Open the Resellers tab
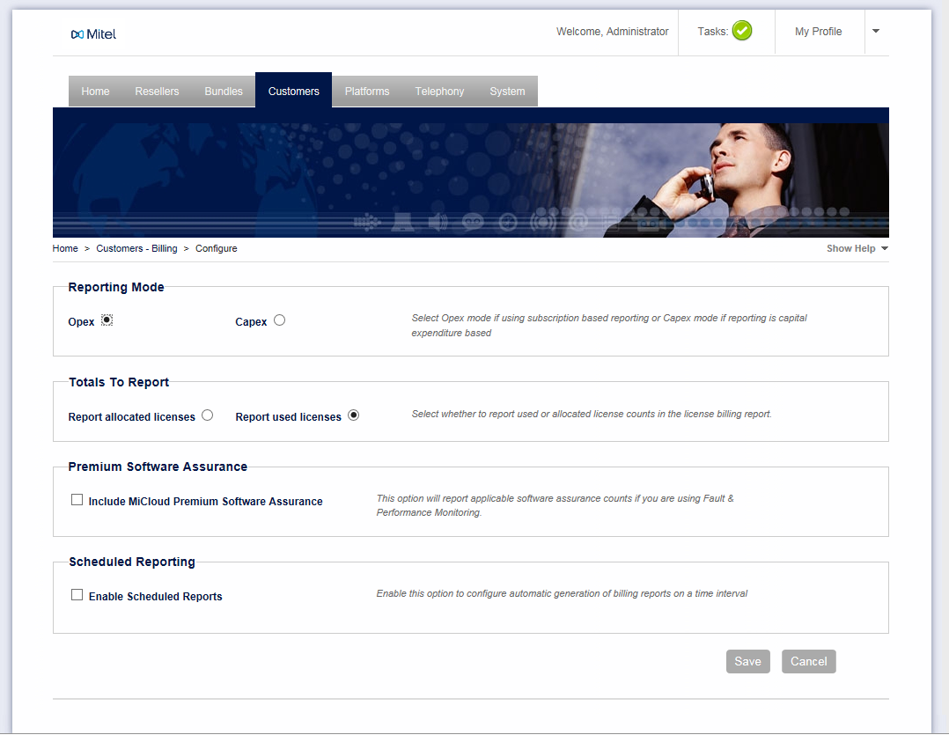Viewport: 949px width, 735px height. pos(157,92)
